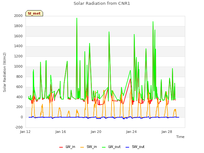
Task: Click the 2000 y-axis tick label
Action: 18,16
